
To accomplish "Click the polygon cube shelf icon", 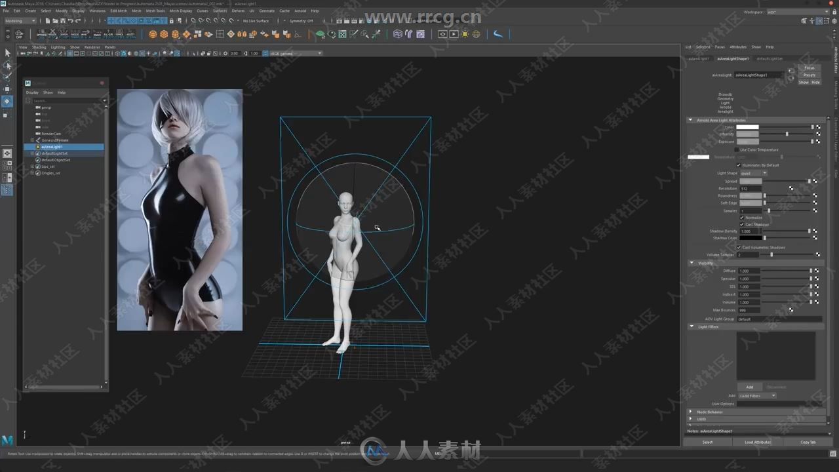I will (x=164, y=34).
